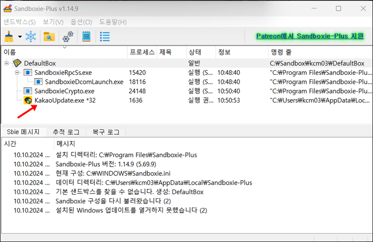Switch to the 추적 로그 tab
373x242 pixels.
click(x=66, y=132)
